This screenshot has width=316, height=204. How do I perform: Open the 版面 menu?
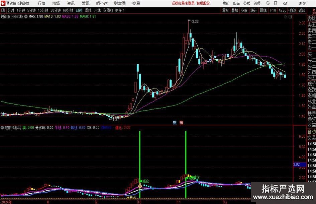click(x=236, y=3)
